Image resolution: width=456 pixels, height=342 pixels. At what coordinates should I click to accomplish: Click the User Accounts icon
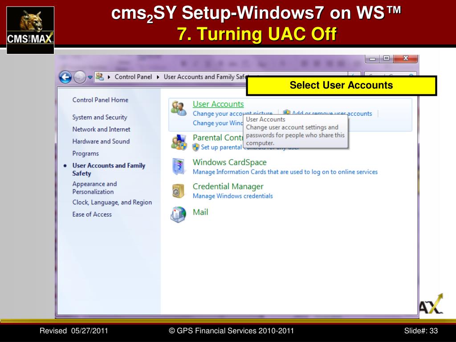179,108
